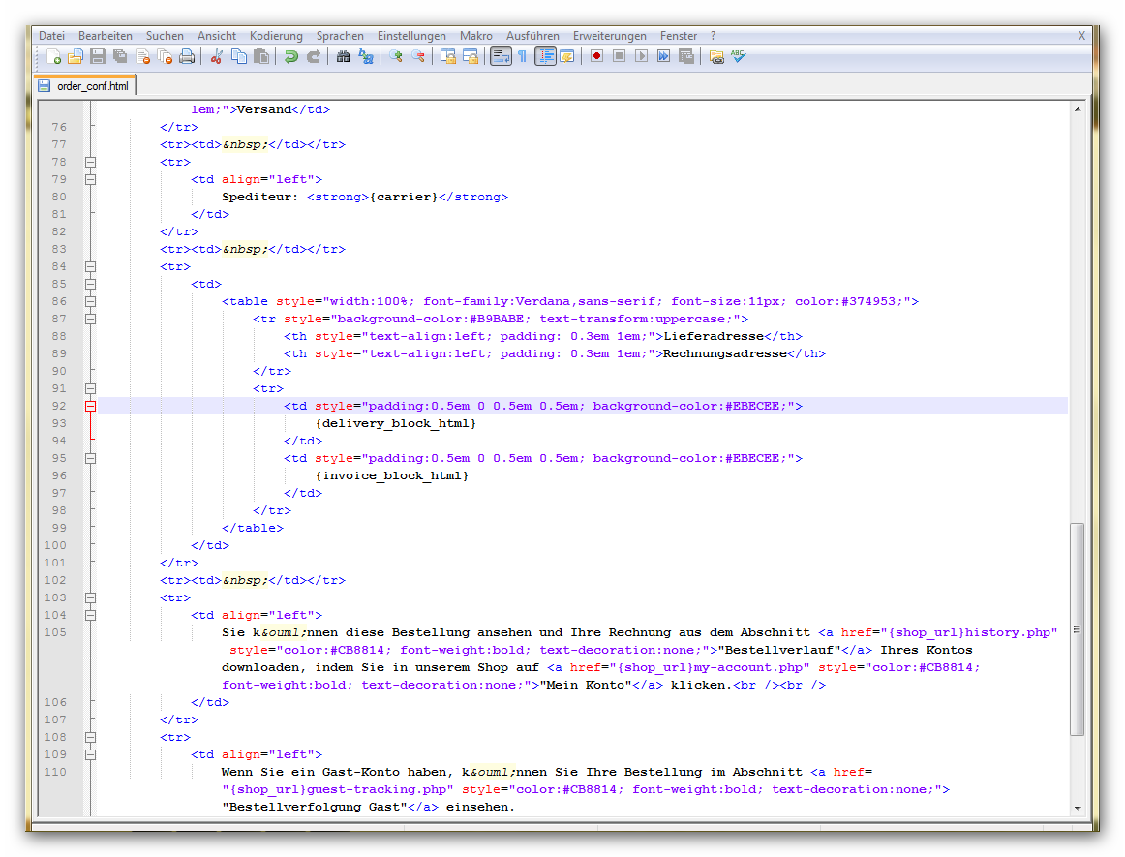This screenshot has width=1125, height=857.
Task: Start macro recording with red record icon
Action: 596,57
